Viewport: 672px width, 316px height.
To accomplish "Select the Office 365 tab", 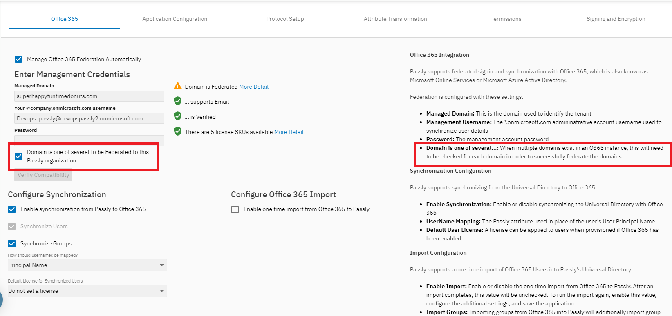I will coord(65,19).
